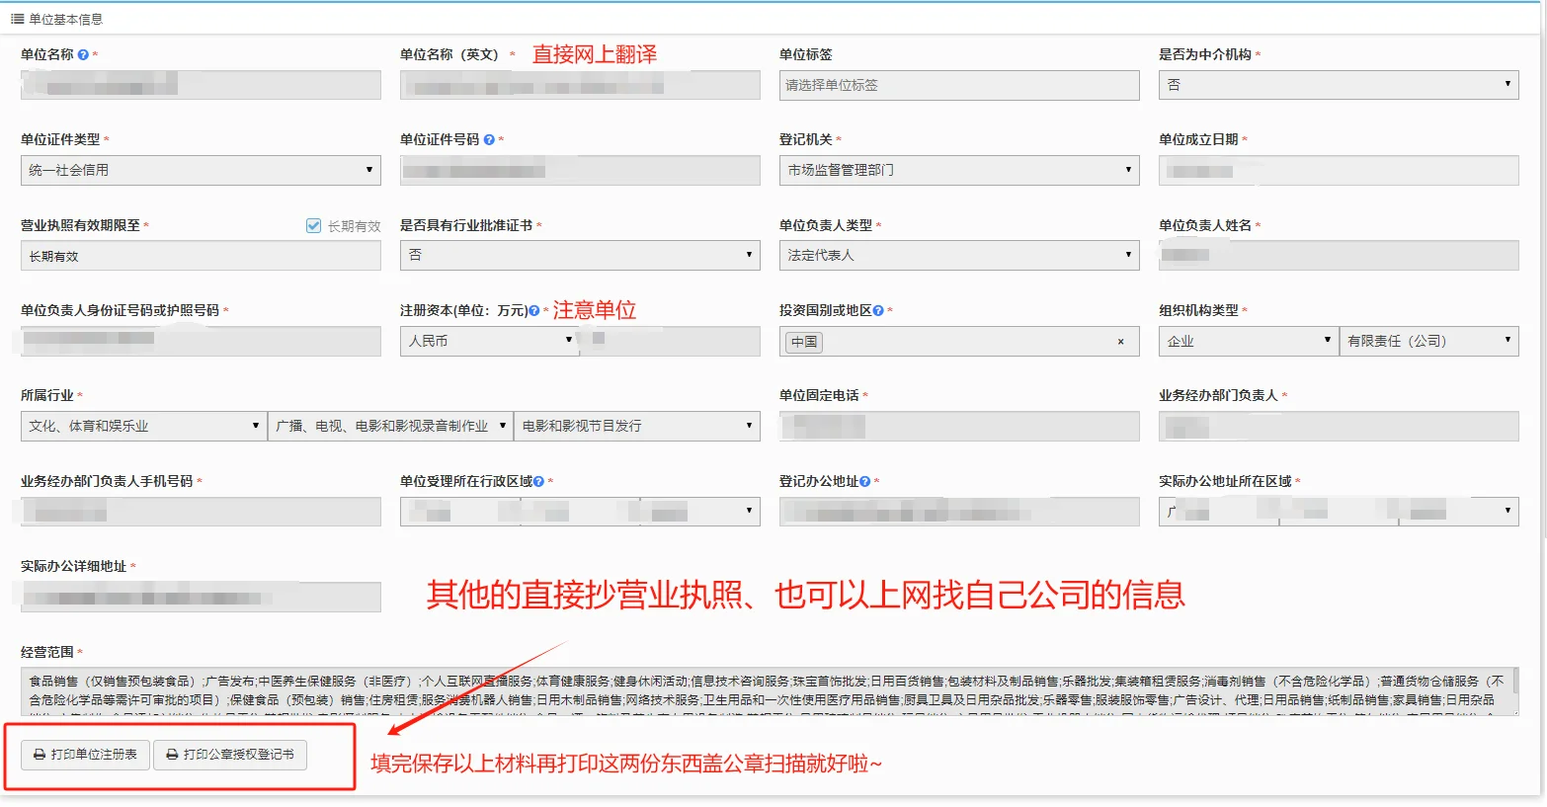Click the 请选择单位标签 input field

(x=958, y=85)
